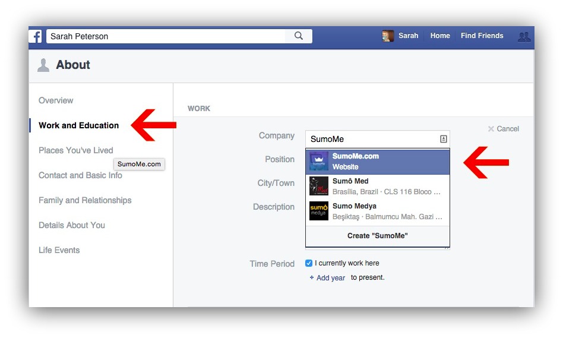The width and height of the screenshot is (563, 338).
Task: Click the Description field label
Action: pos(274,207)
